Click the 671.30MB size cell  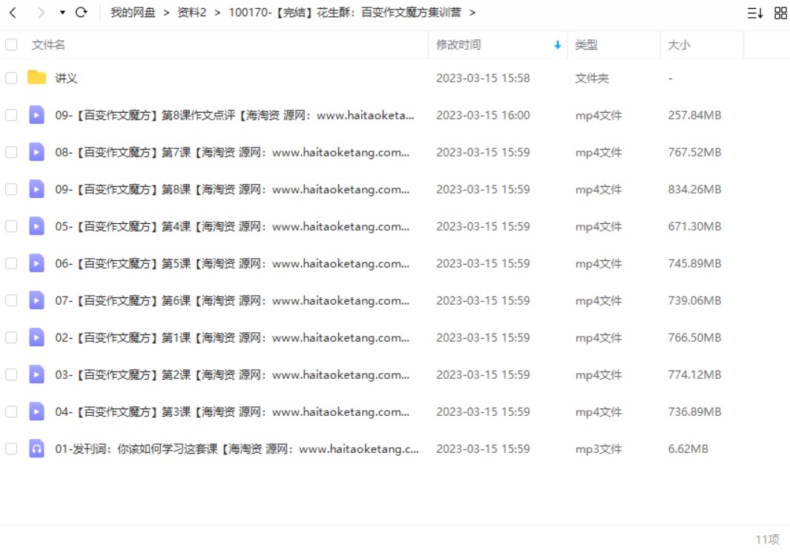(x=694, y=227)
